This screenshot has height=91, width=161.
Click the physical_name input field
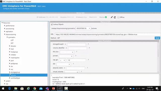tap(75, 68)
